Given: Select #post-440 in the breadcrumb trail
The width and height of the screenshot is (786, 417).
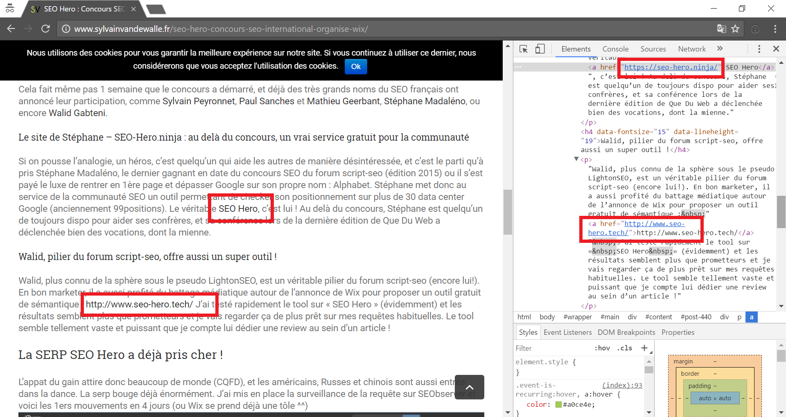Looking at the screenshot, I should pyautogui.click(x=696, y=317).
